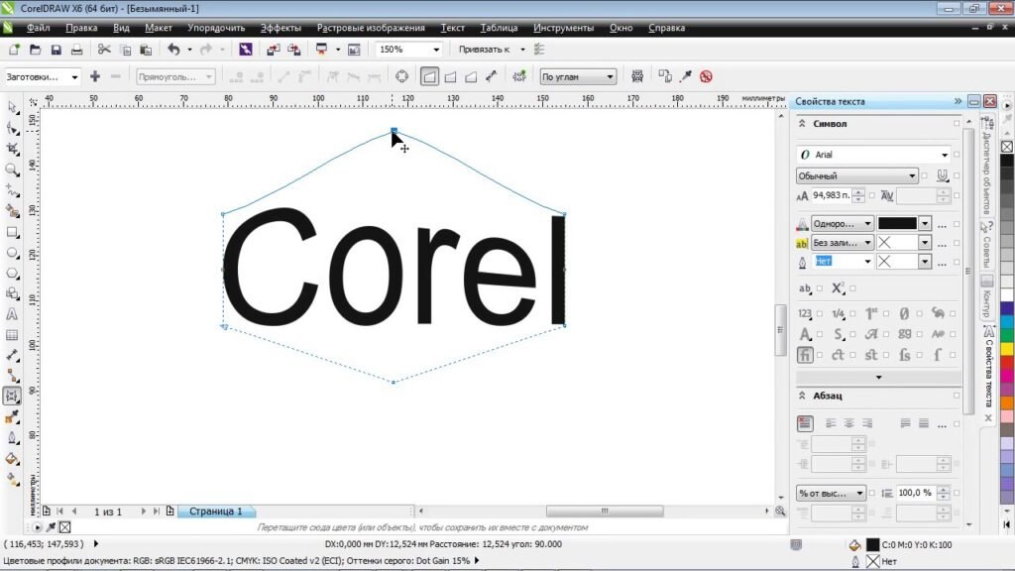
Task: Open the Инструменты menu
Action: (563, 28)
